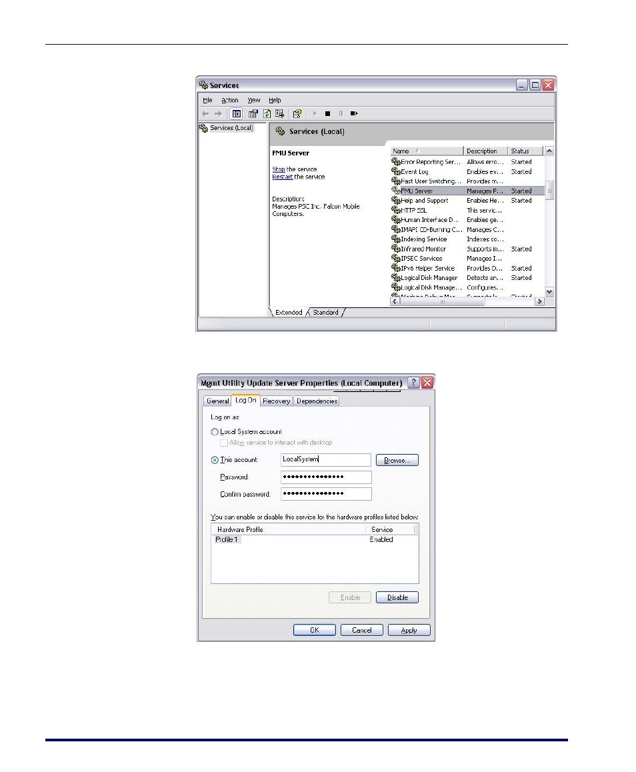Image resolution: width=636 pixels, height=772 pixels.
Task: Click the Hardware Profile column header
Action: tap(289, 529)
